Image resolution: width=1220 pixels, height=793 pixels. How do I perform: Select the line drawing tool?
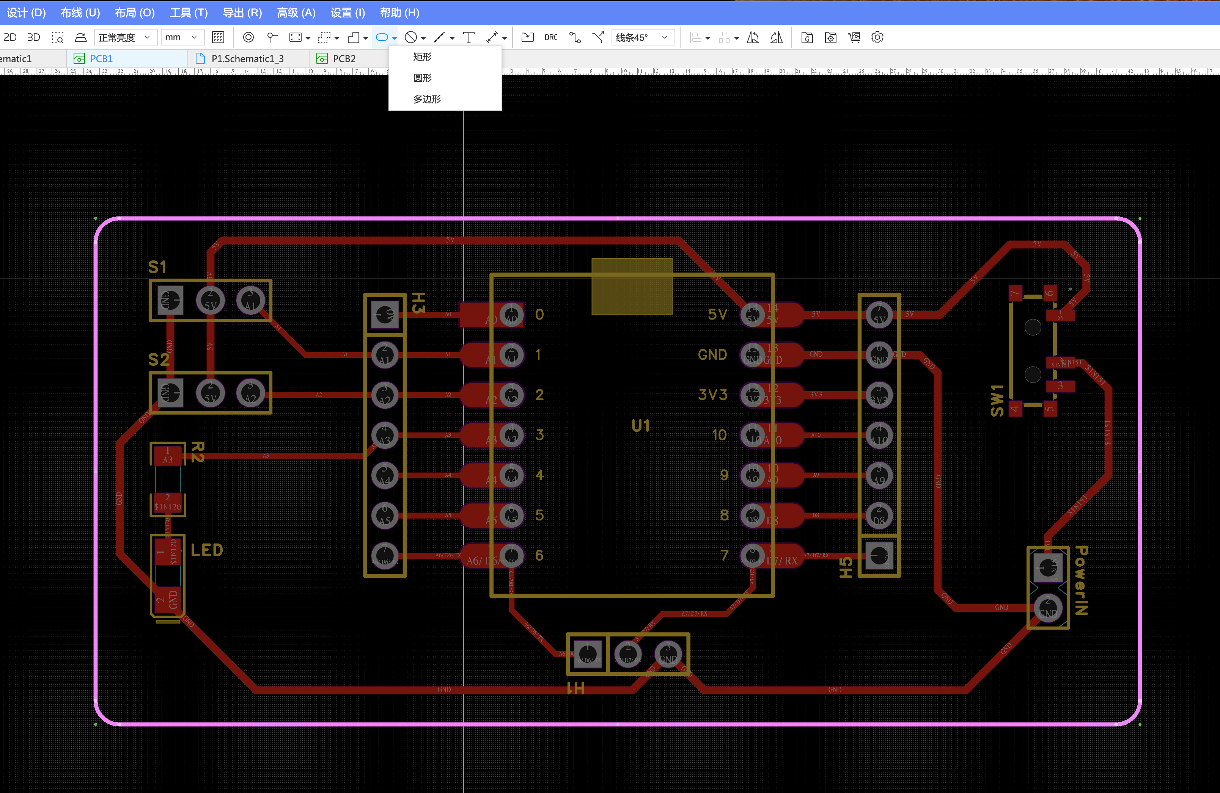(x=439, y=38)
